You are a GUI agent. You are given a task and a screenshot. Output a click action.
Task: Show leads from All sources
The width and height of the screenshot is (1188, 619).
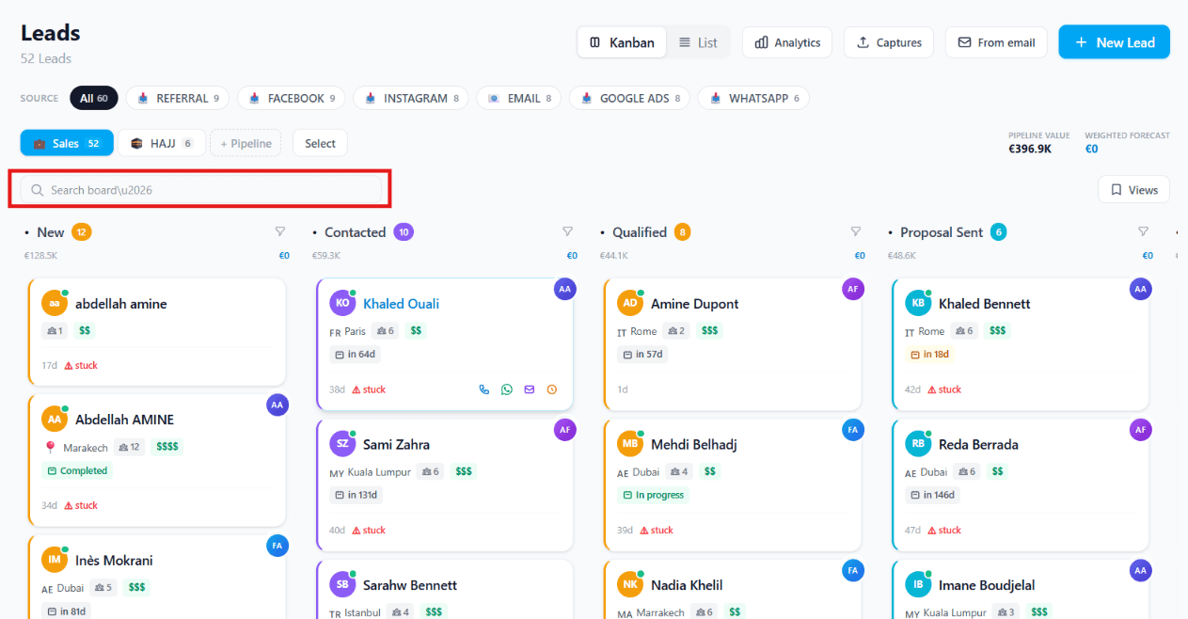pos(93,98)
